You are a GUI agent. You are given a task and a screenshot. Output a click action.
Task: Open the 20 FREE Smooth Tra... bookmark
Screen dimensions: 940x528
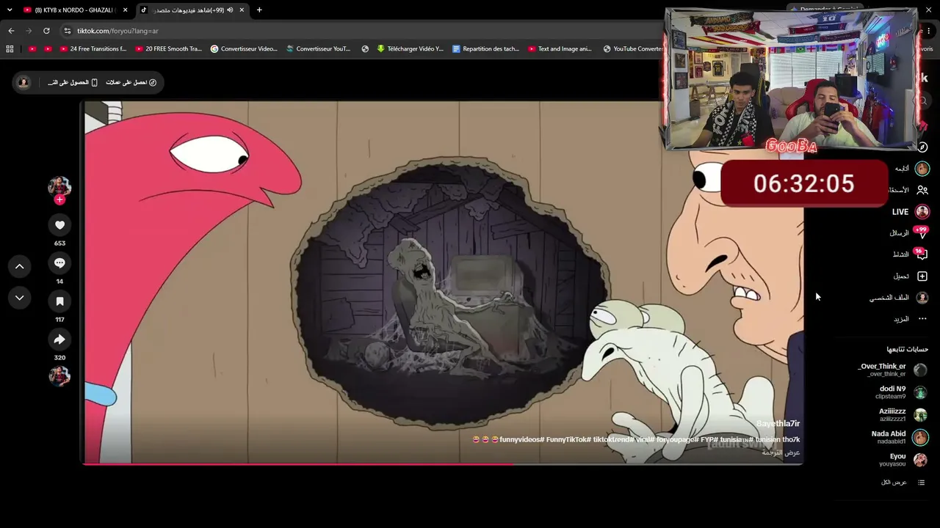[169, 49]
